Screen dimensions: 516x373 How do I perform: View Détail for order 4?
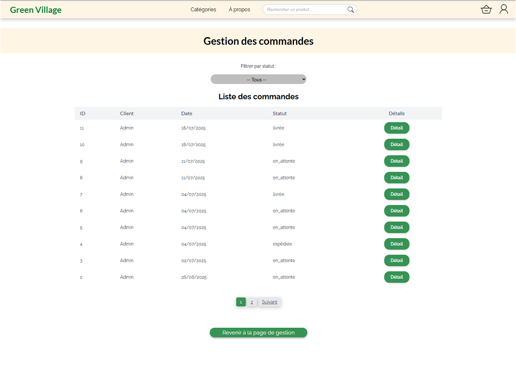click(x=396, y=244)
